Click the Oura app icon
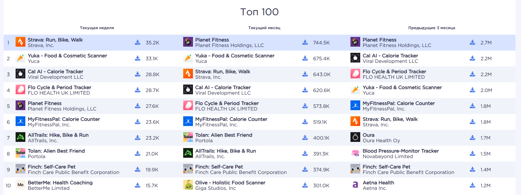 [355, 137]
